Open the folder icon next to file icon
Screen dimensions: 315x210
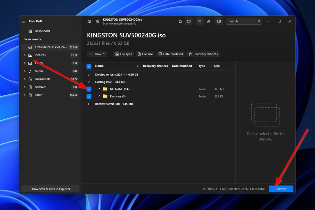pyautogui.click(x=189, y=21)
